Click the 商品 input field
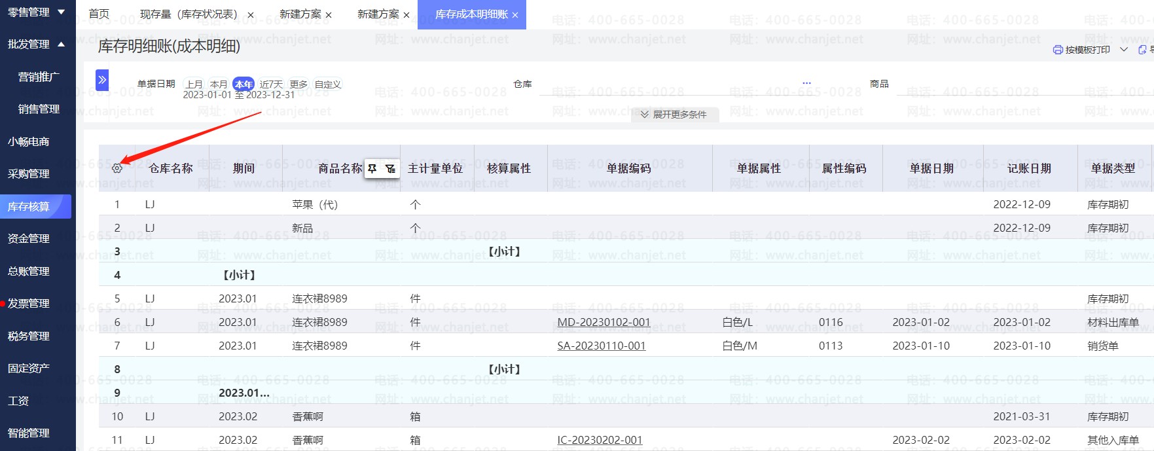The width and height of the screenshot is (1154, 451). 1024,84
